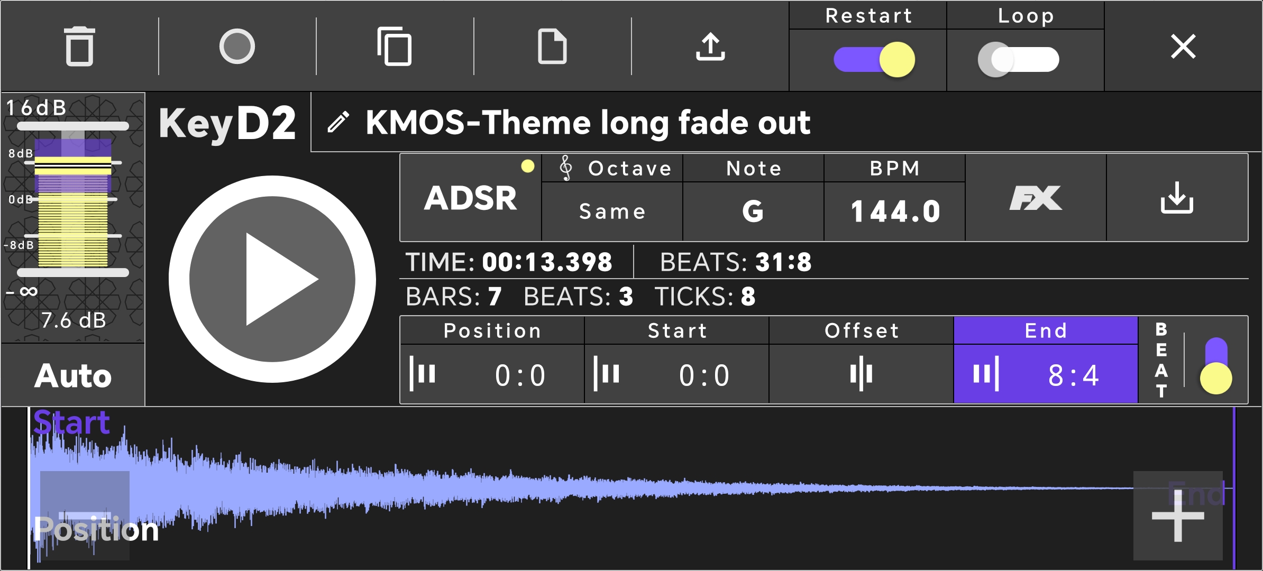Click the trash delete icon
This screenshot has height=571, width=1263.
point(79,47)
